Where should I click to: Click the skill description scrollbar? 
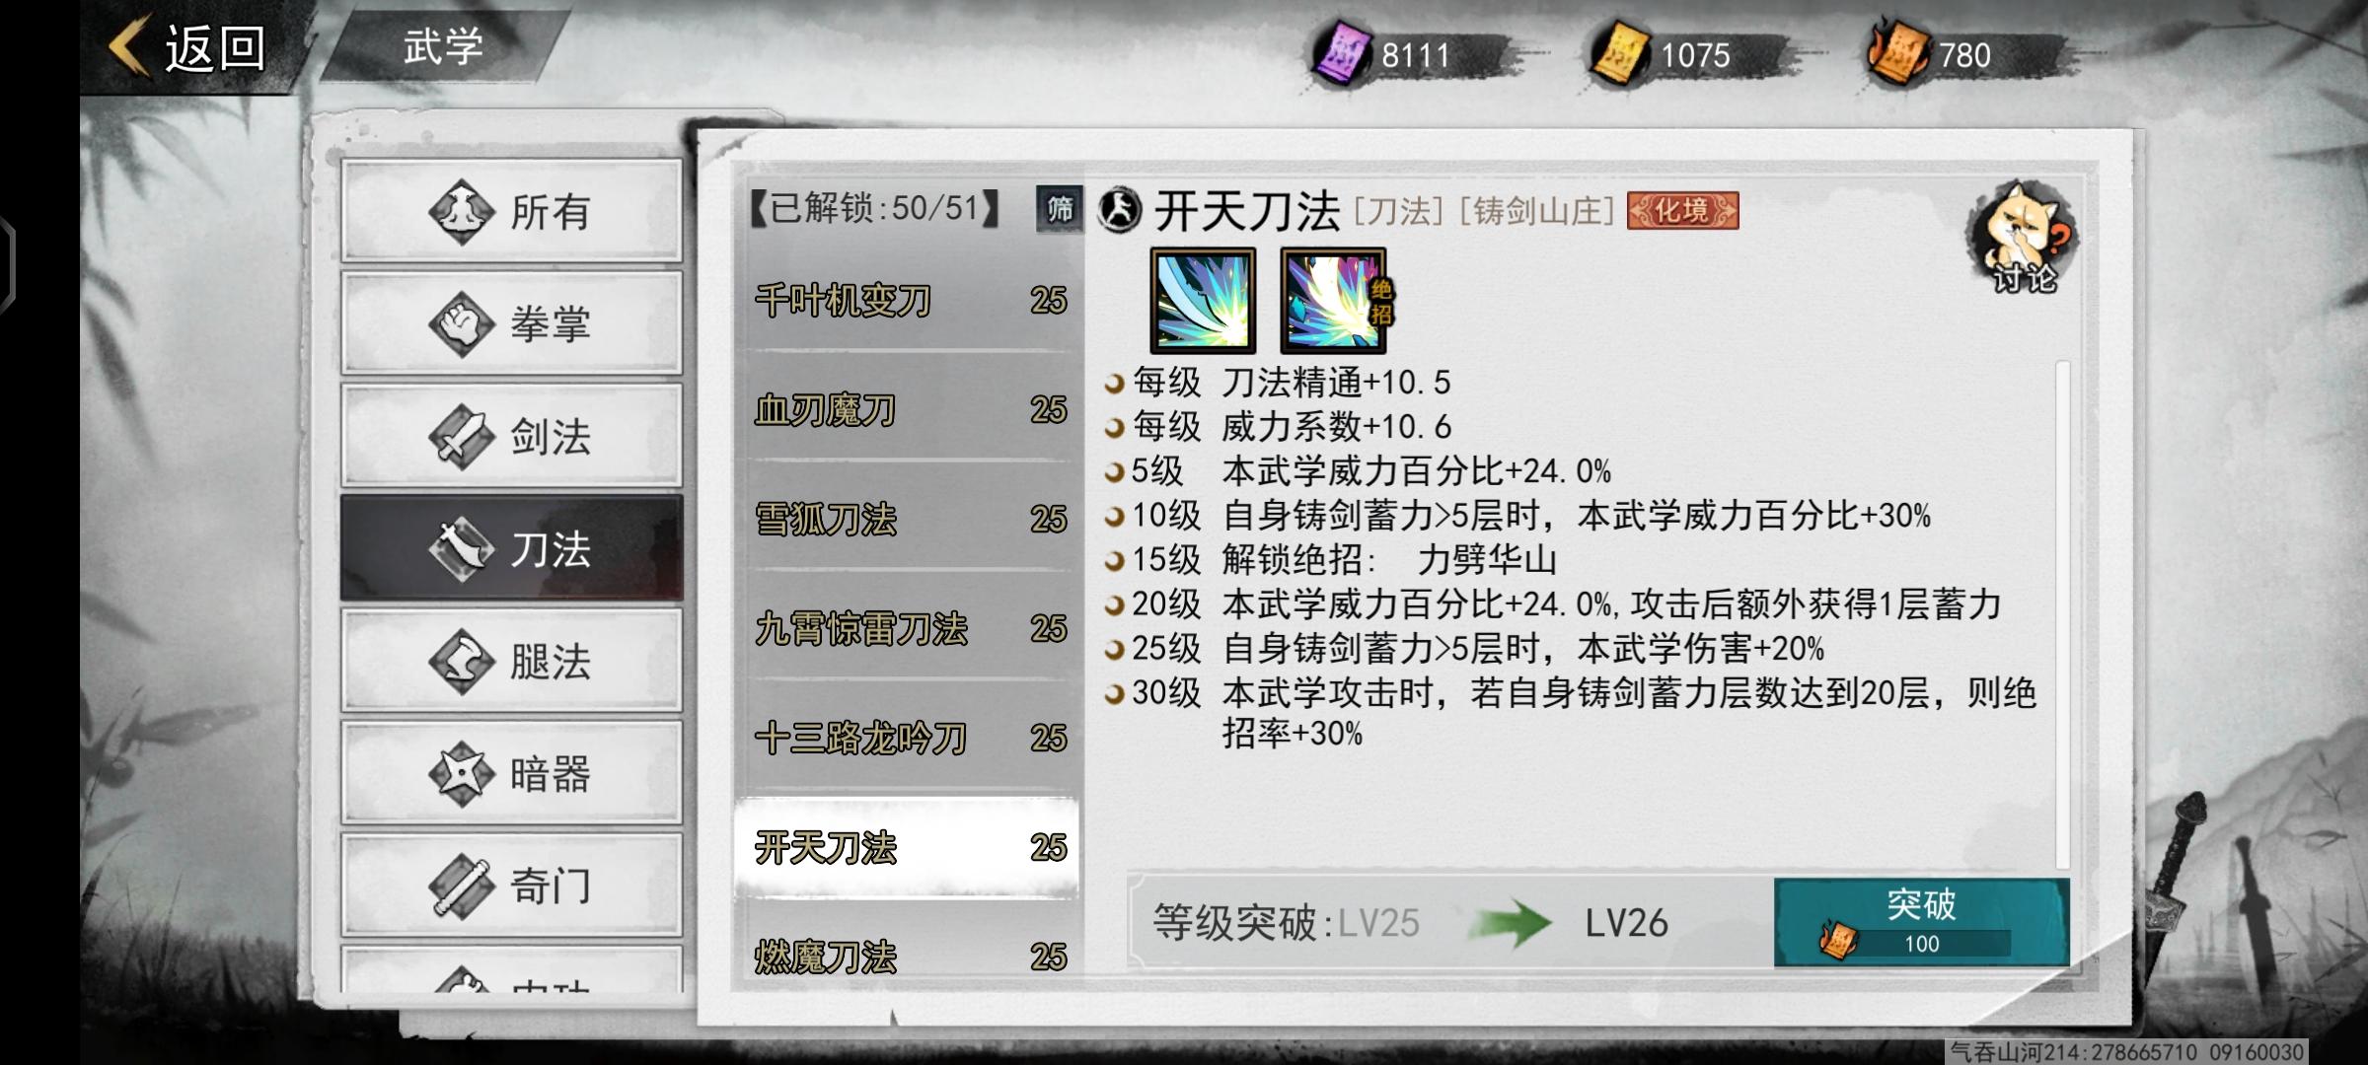click(2062, 614)
